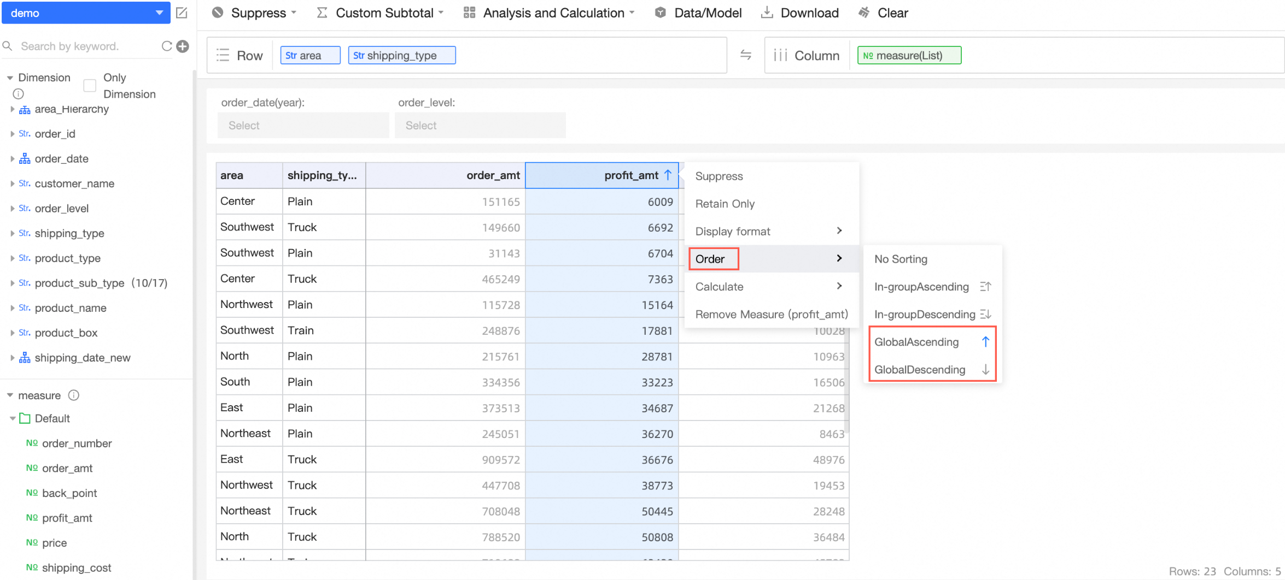
Task: Click the shipping_type pill in Row
Action: [x=401, y=55]
